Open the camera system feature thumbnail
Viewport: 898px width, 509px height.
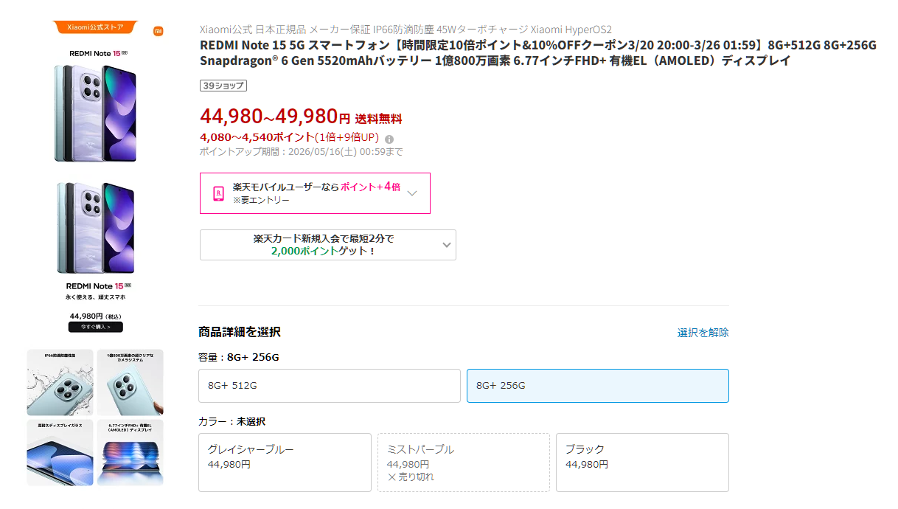(130, 382)
